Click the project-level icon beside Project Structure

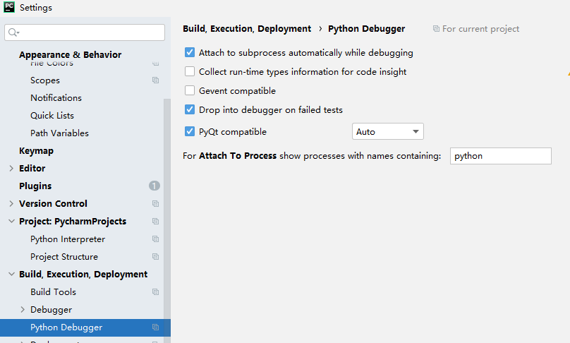(x=155, y=257)
